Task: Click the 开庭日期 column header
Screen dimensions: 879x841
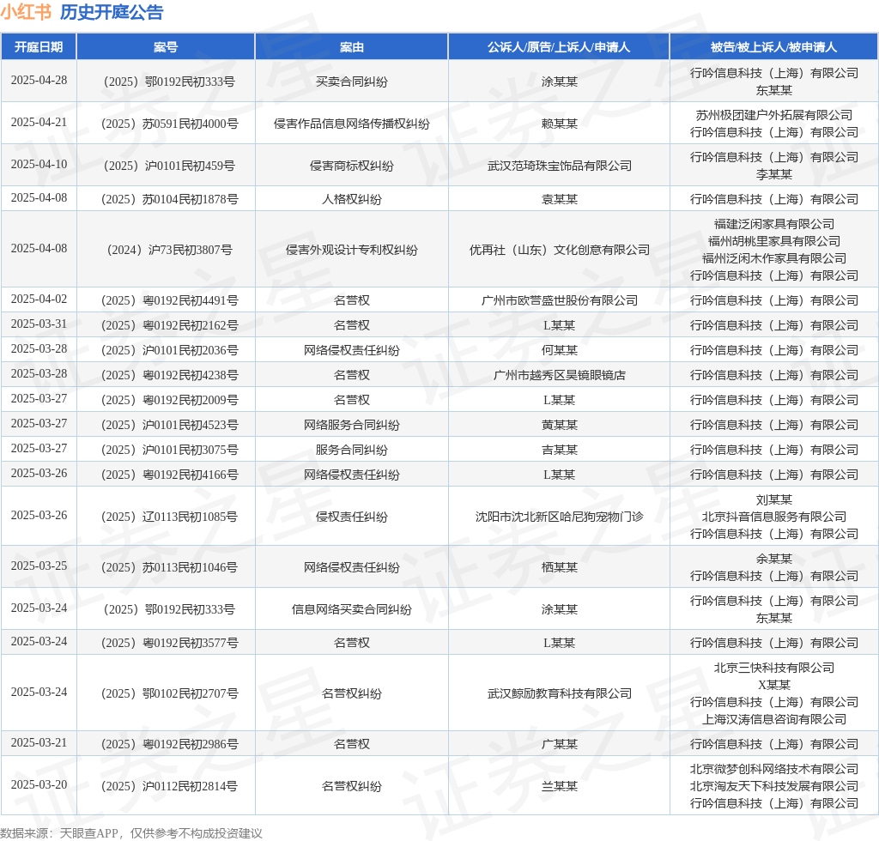Action: tap(39, 47)
